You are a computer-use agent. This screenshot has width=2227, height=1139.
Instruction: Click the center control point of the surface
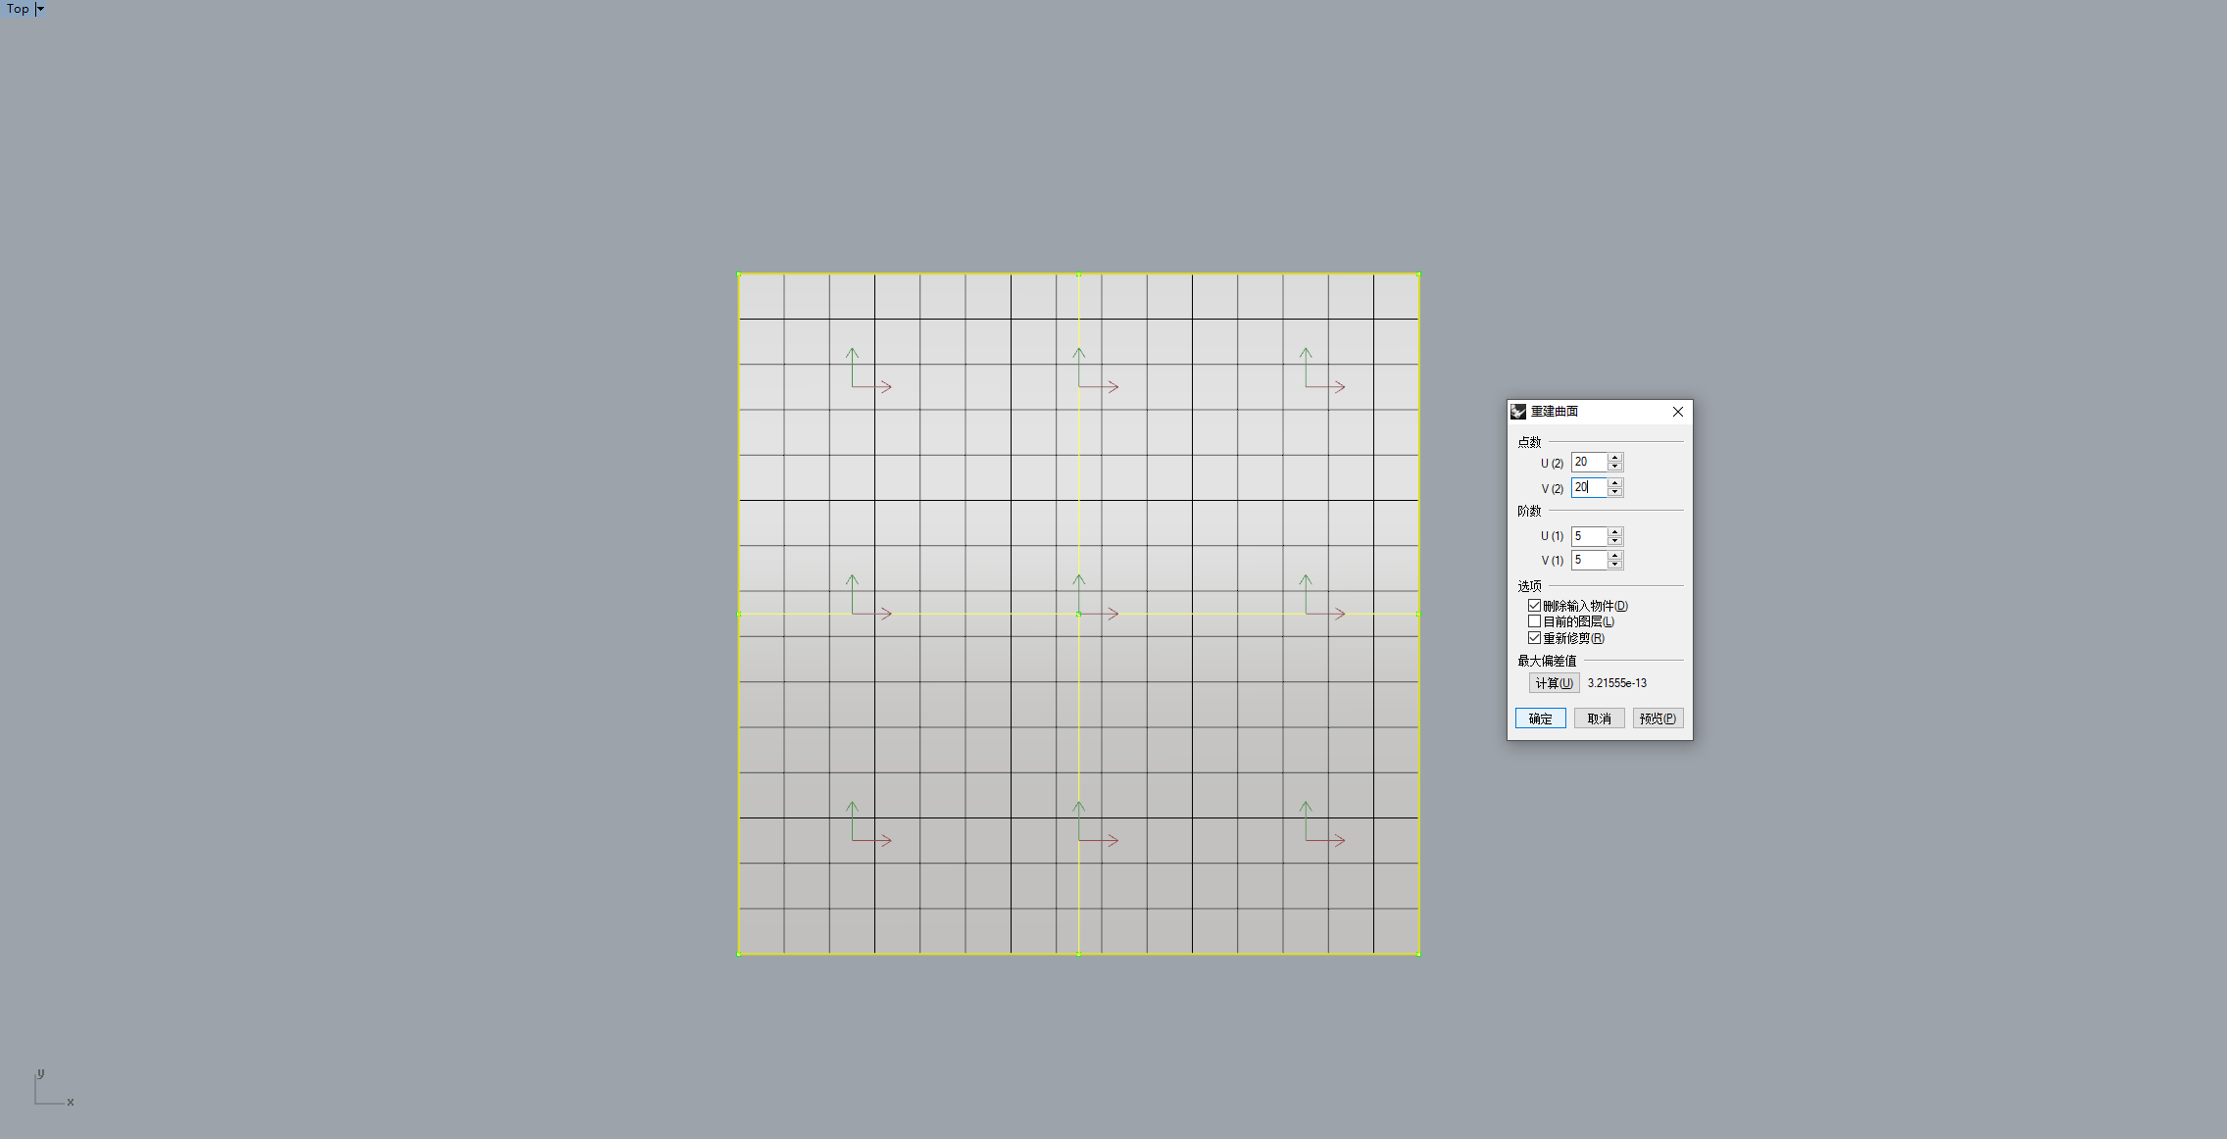pyautogui.click(x=1078, y=615)
